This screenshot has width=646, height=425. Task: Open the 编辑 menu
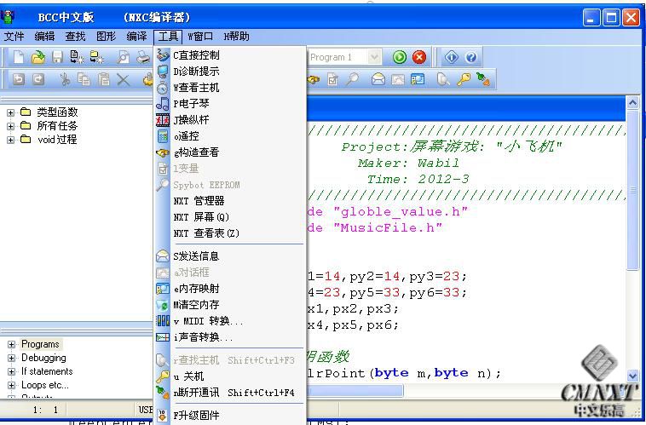pyautogui.click(x=44, y=37)
